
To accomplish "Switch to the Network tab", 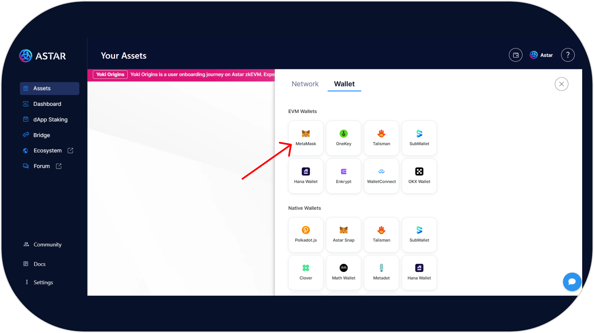I will coord(305,84).
